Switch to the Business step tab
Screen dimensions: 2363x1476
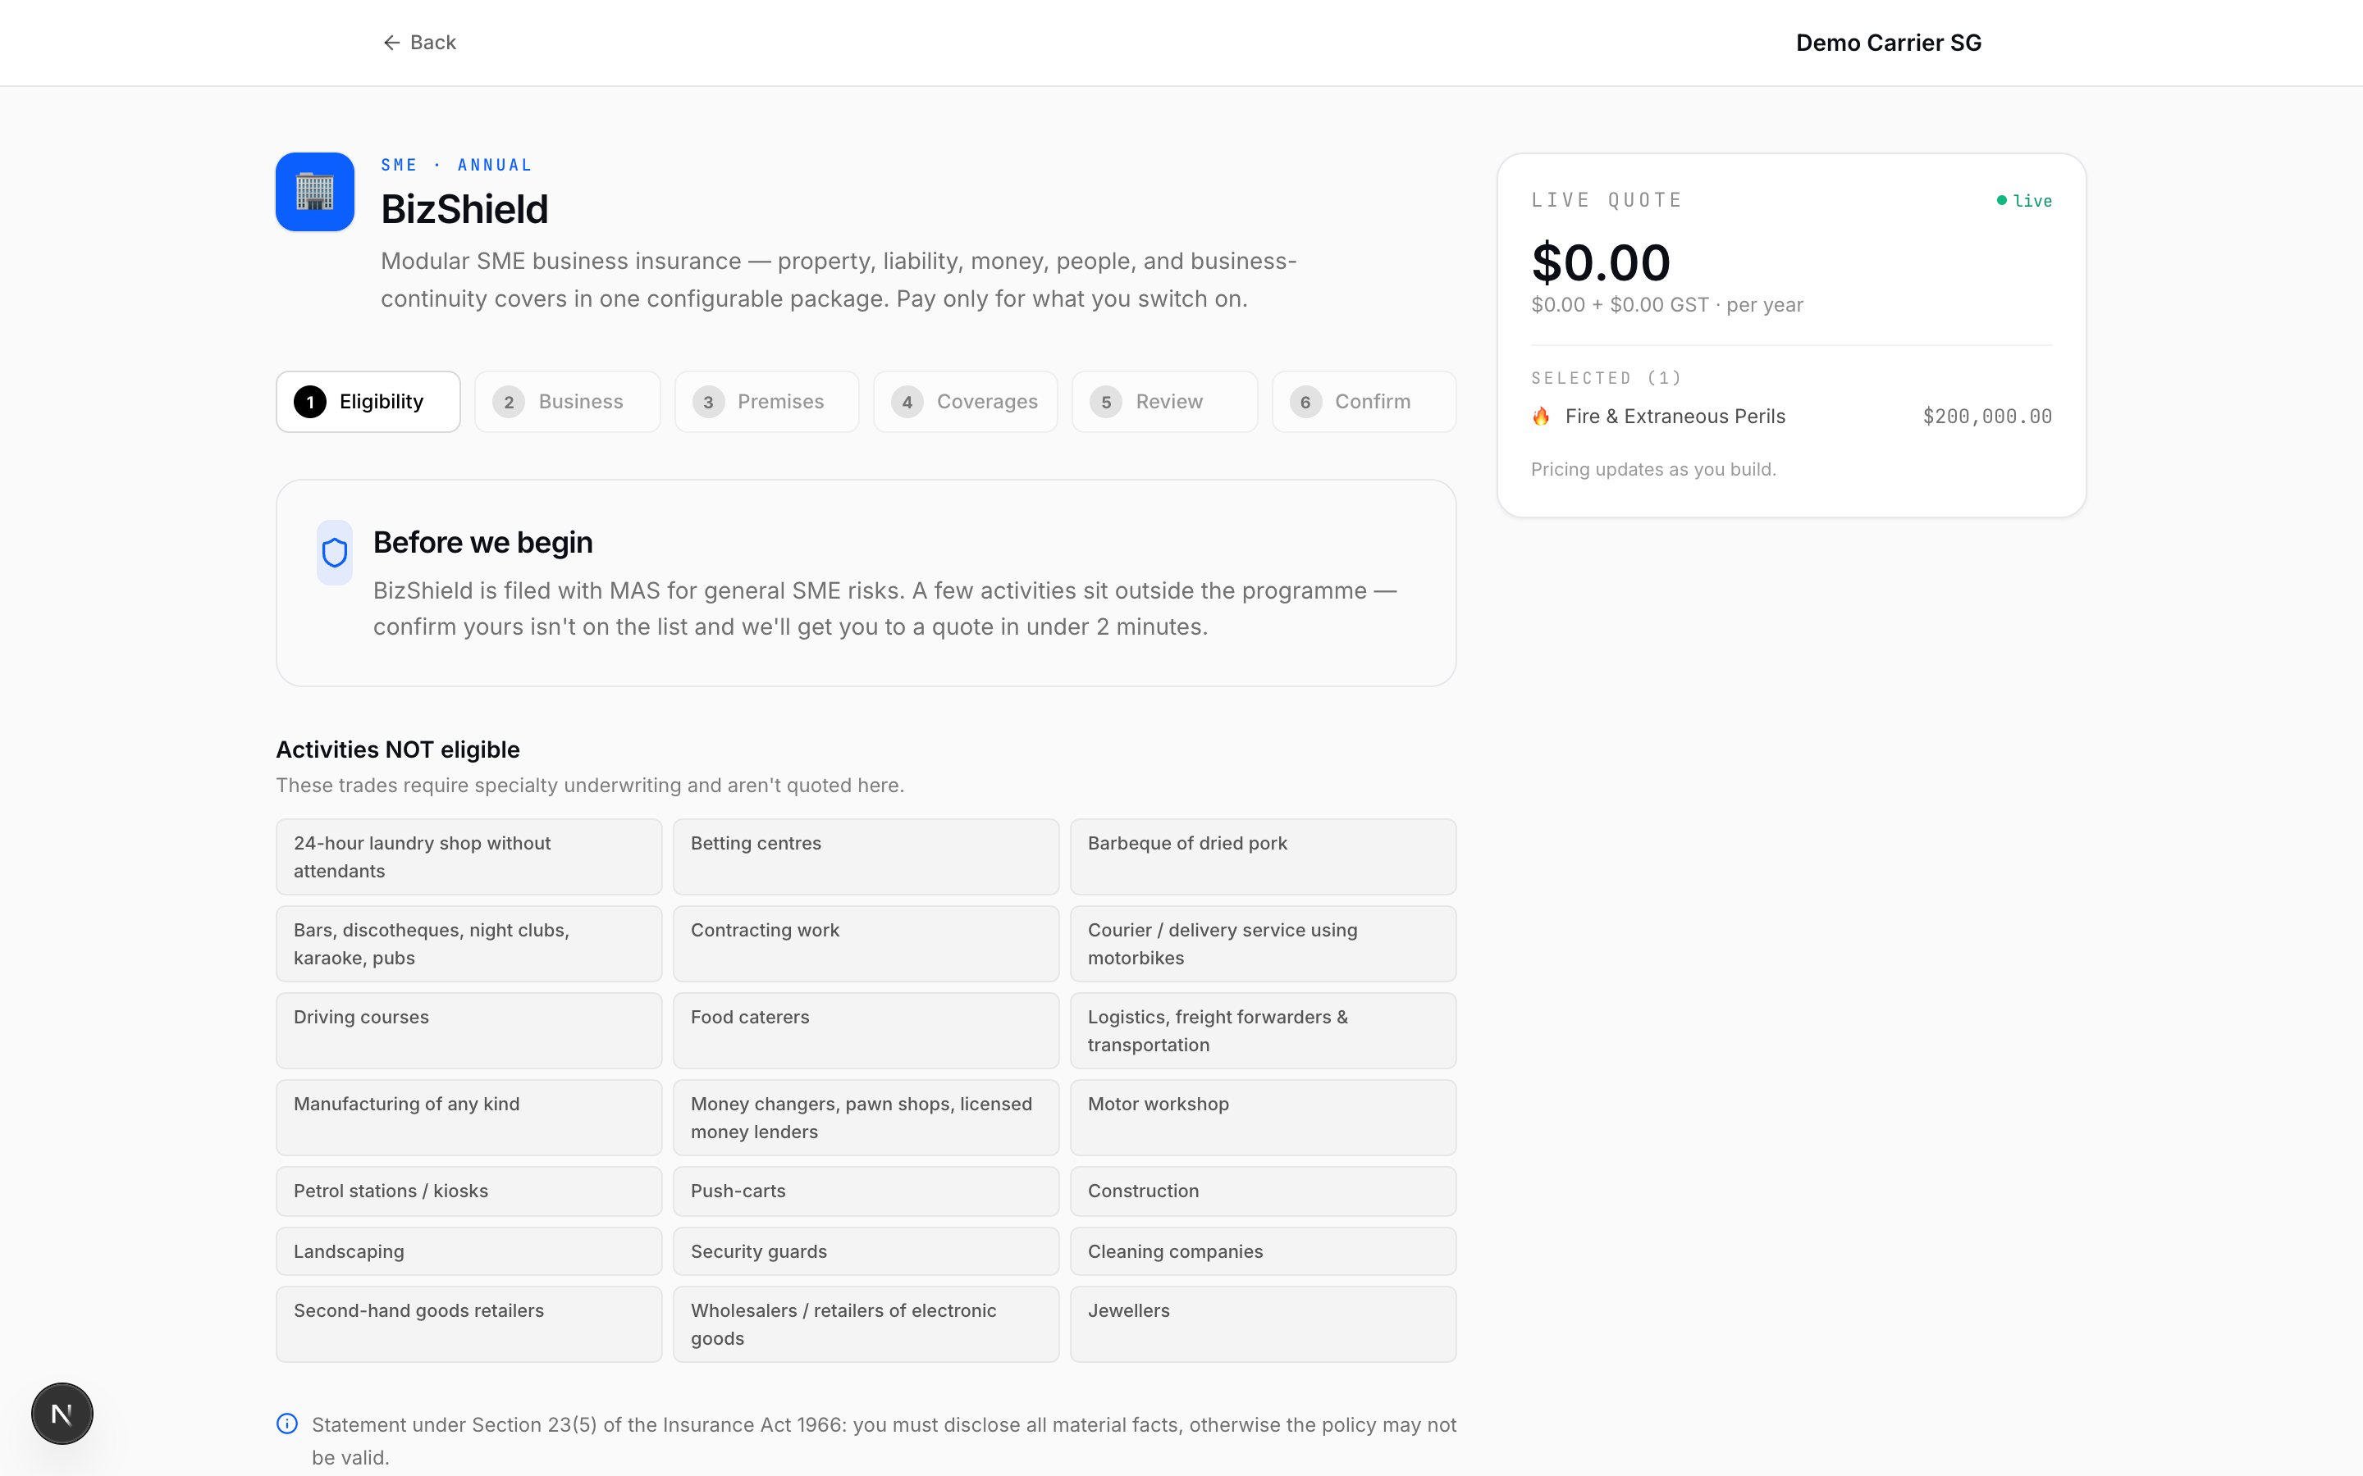(x=567, y=402)
